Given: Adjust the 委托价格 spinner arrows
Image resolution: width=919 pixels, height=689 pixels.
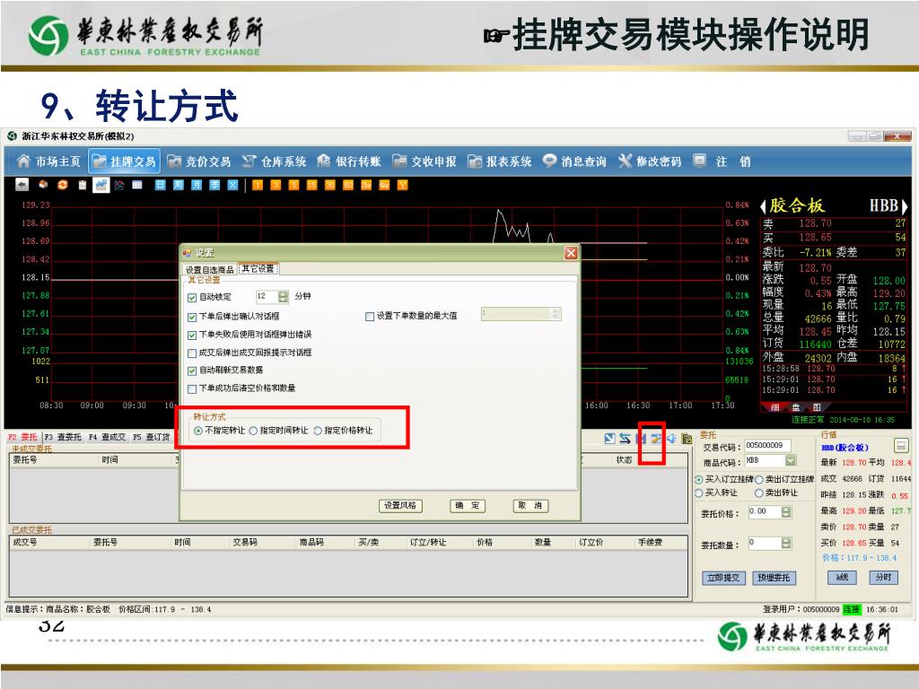Looking at the screenshot, I should point(786,512).
